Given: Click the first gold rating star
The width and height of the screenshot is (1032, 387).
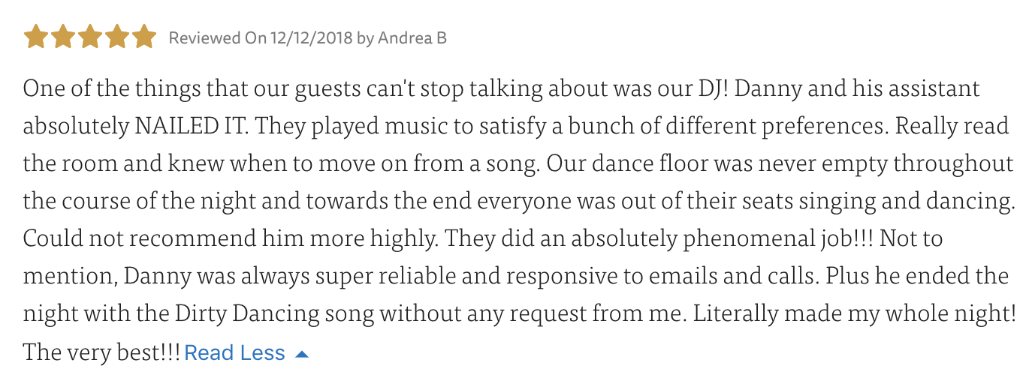Looking at the screenshot, I should point(35,37).
